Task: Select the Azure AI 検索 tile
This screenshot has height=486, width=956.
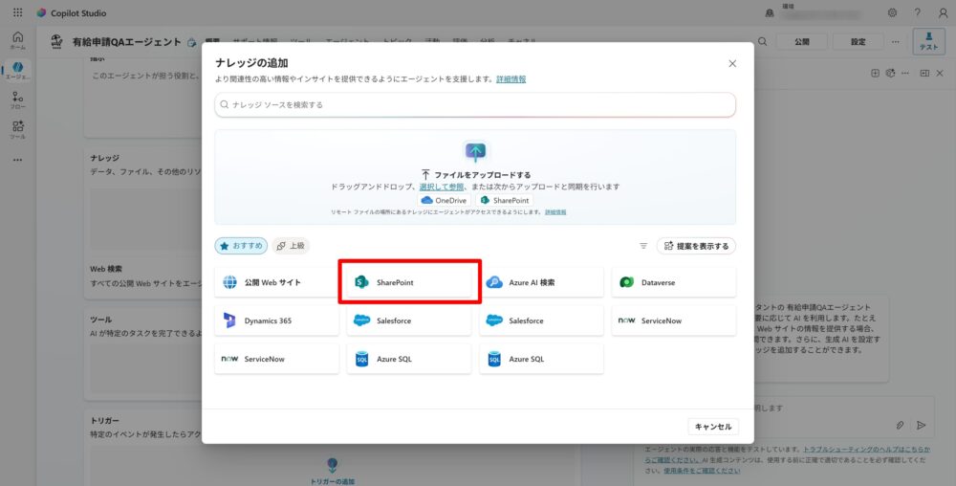Action: pos(541,282)
